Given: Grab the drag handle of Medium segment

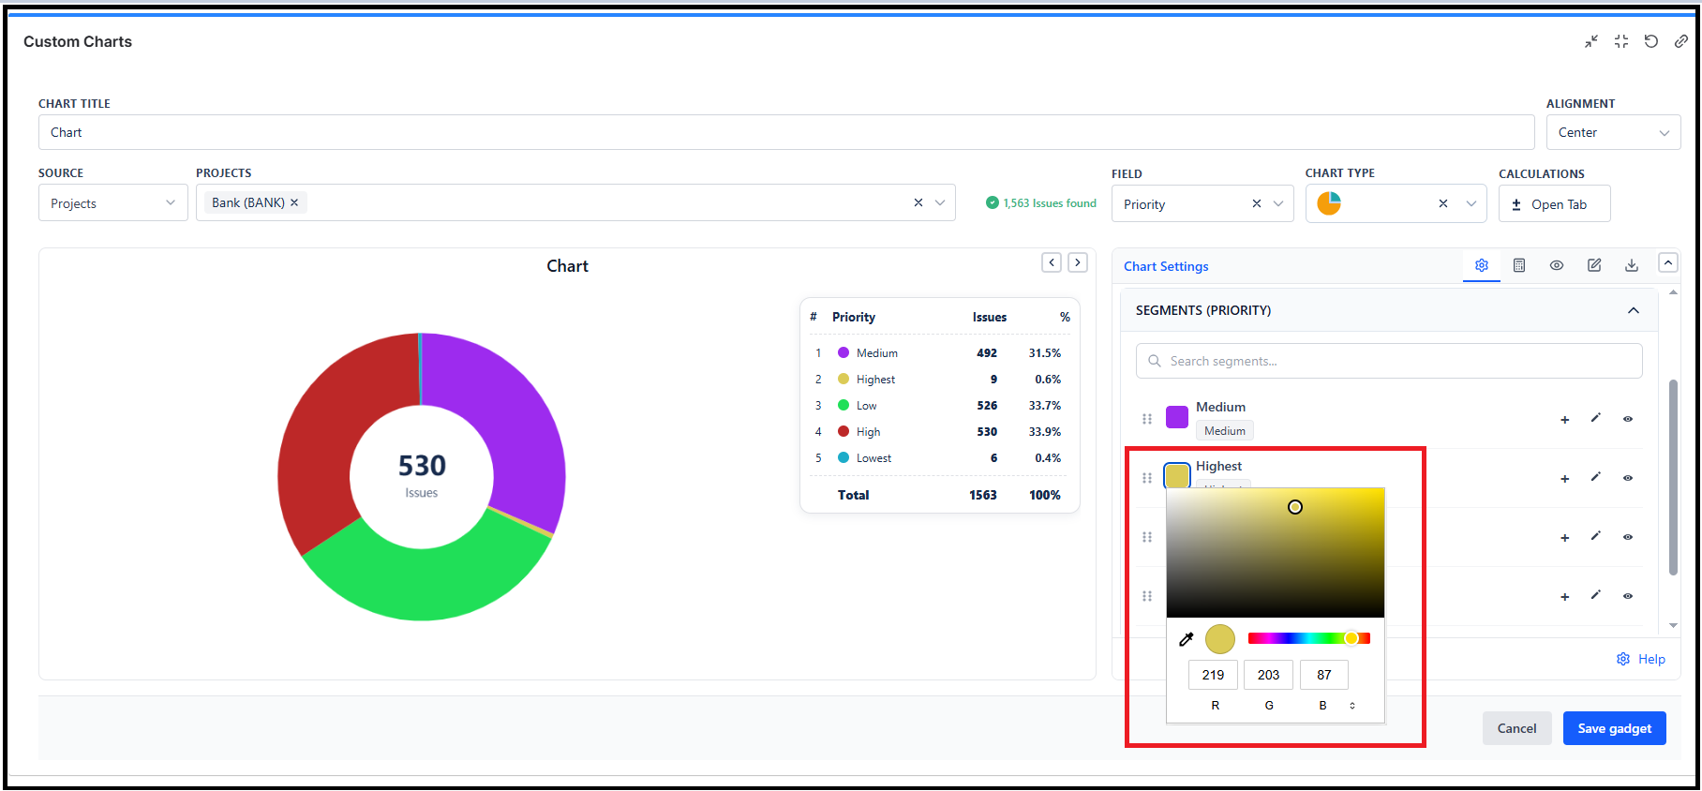Looking at the screenshot, I should point(1147,419).
